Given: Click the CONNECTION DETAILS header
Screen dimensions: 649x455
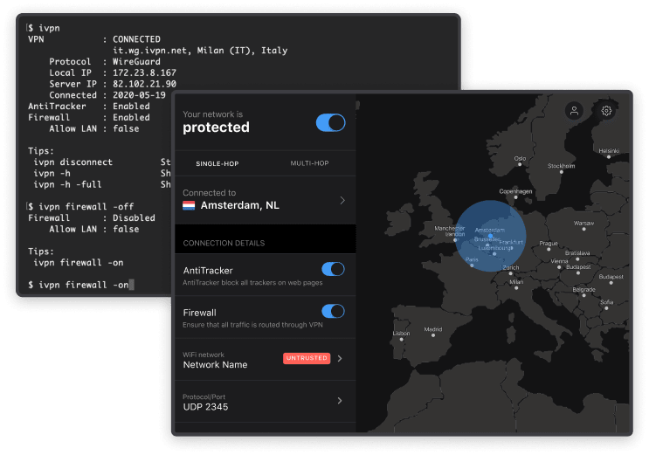Looking at the screenshot, I should pyautogui.click(x=224, y=243).
